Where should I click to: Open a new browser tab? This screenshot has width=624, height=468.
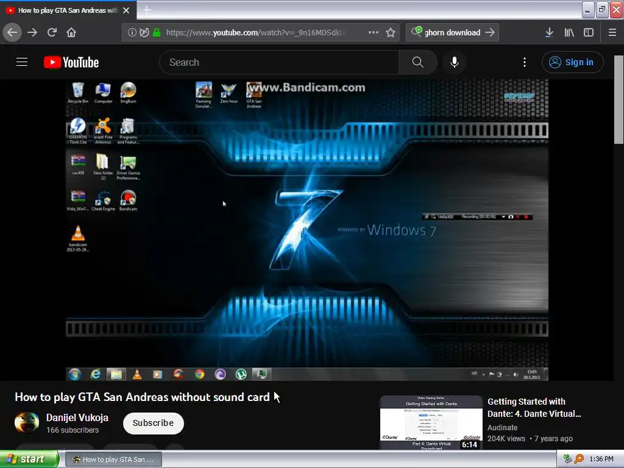(x=147, y=10)
